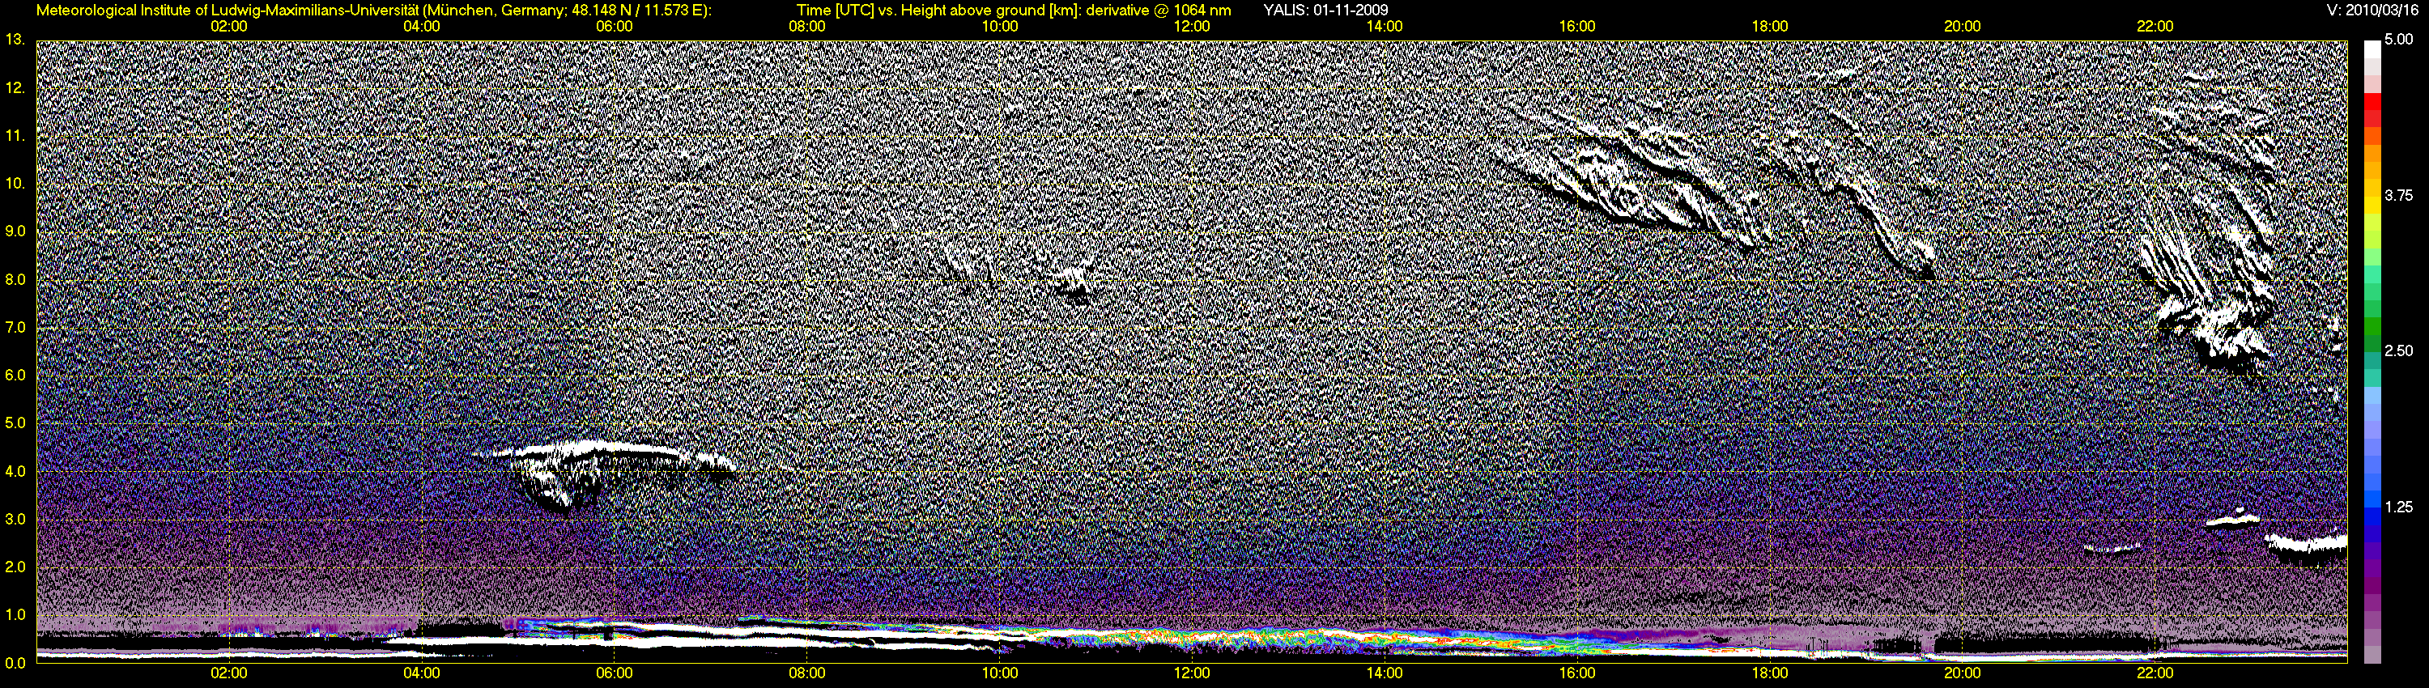
Task: Click the 5.00 value on the color scale
Action: (2399, 40)
